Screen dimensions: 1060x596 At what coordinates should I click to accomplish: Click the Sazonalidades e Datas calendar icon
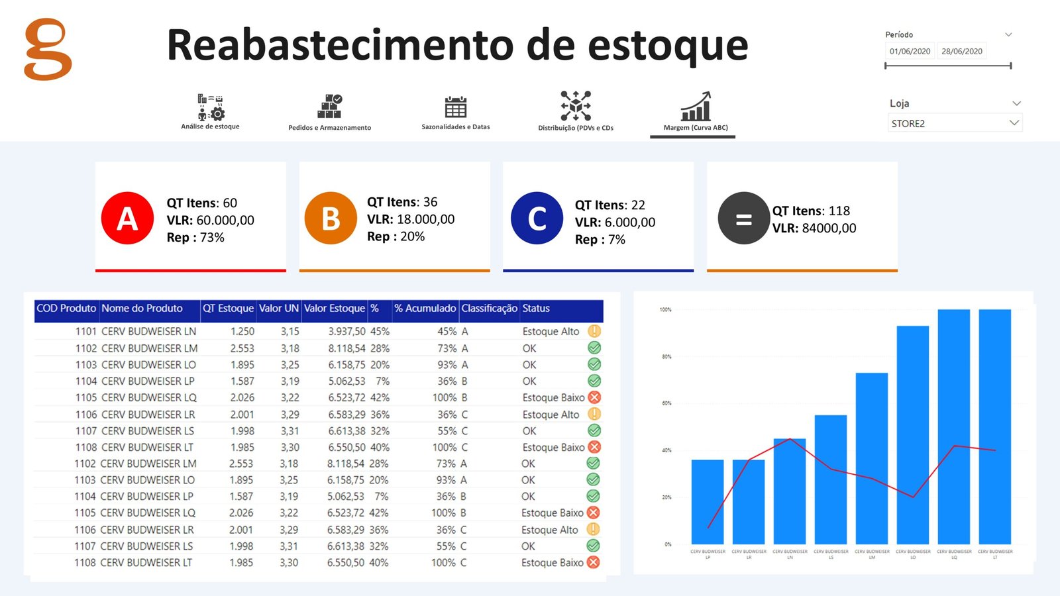[456, 107]
